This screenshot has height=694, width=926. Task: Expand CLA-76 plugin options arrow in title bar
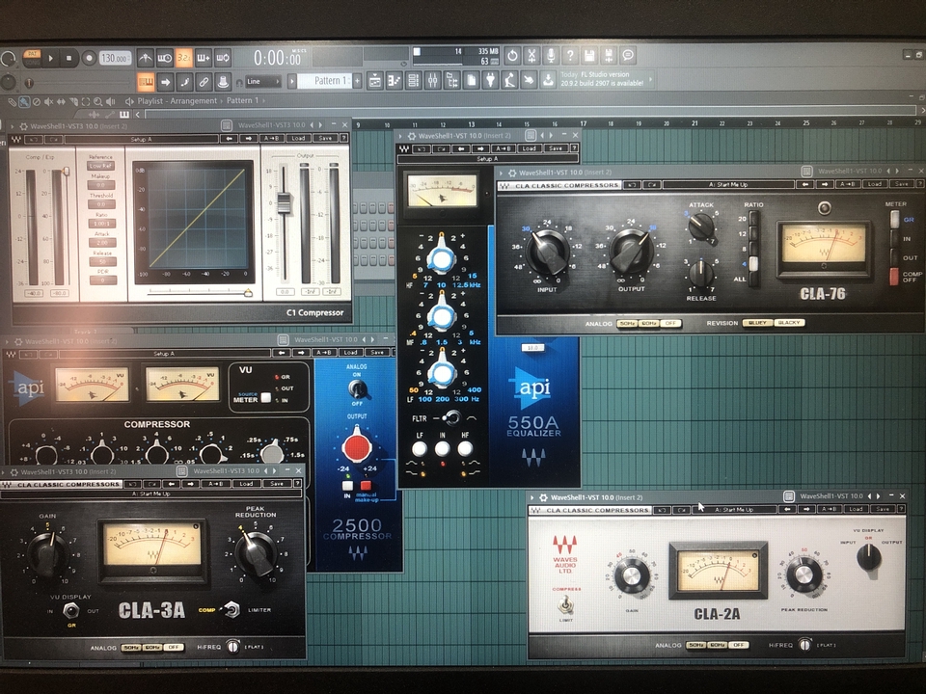502,173
